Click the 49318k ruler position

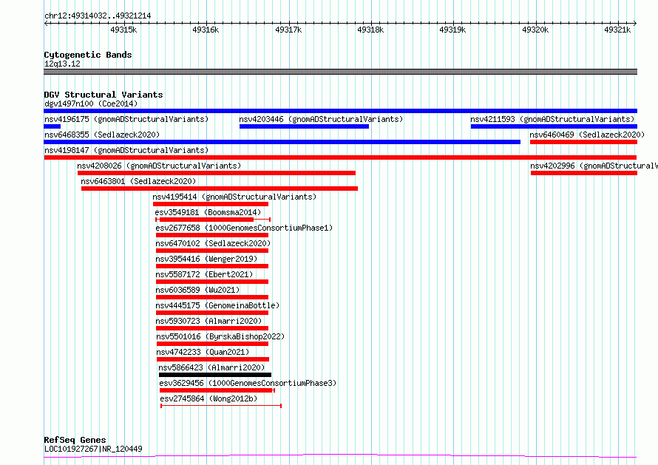point(370,30)
